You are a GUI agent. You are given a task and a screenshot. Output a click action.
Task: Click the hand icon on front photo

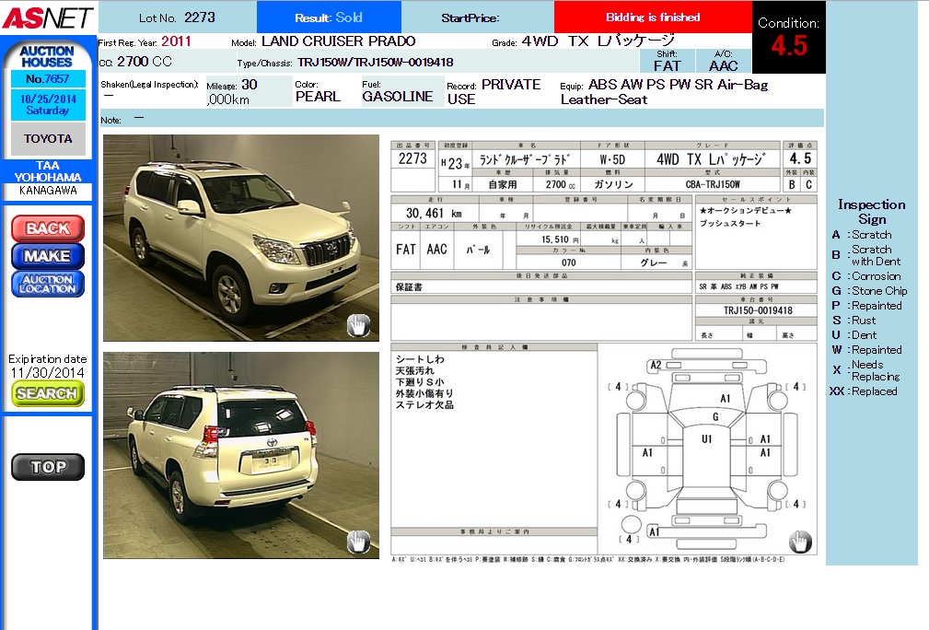[357, 324]
